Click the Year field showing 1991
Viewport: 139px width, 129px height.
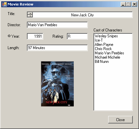click(x=35, y=36)
